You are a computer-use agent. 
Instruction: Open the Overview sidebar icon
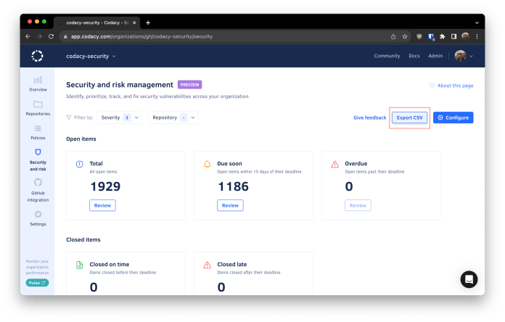(x=38, y=80)
